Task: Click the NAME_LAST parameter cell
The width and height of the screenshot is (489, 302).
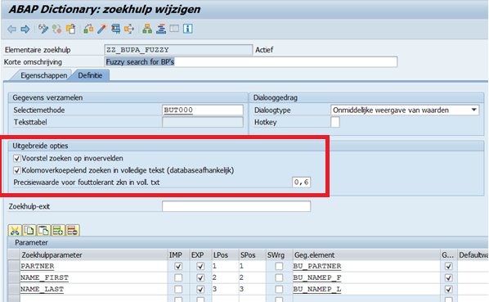Action: [93, 289]
